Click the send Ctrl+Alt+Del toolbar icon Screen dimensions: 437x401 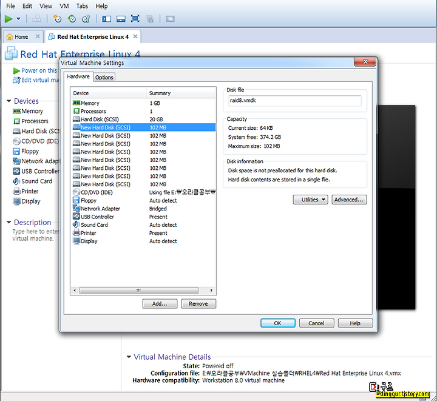pos(36,19)
